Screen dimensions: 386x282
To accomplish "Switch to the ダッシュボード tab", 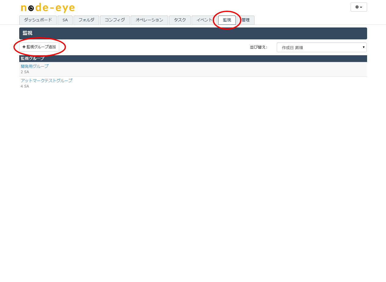I will (38, 20).
